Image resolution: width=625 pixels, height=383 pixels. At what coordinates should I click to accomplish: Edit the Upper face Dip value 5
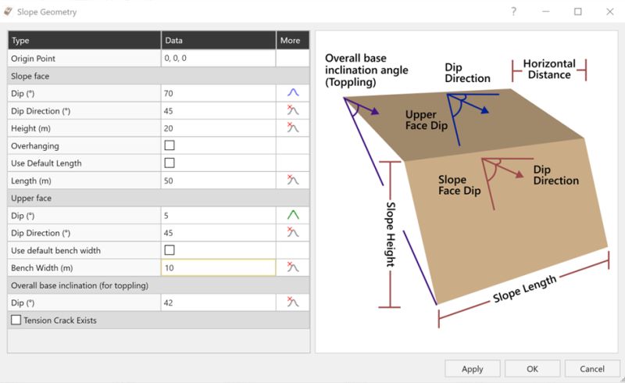click(x=219, y=216)
